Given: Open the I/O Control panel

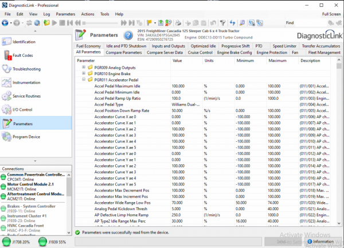Looking at the screenshot, I should tap(22, 109).
